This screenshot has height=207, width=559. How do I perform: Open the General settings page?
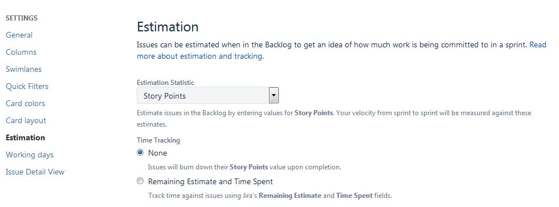pos(19,35)
